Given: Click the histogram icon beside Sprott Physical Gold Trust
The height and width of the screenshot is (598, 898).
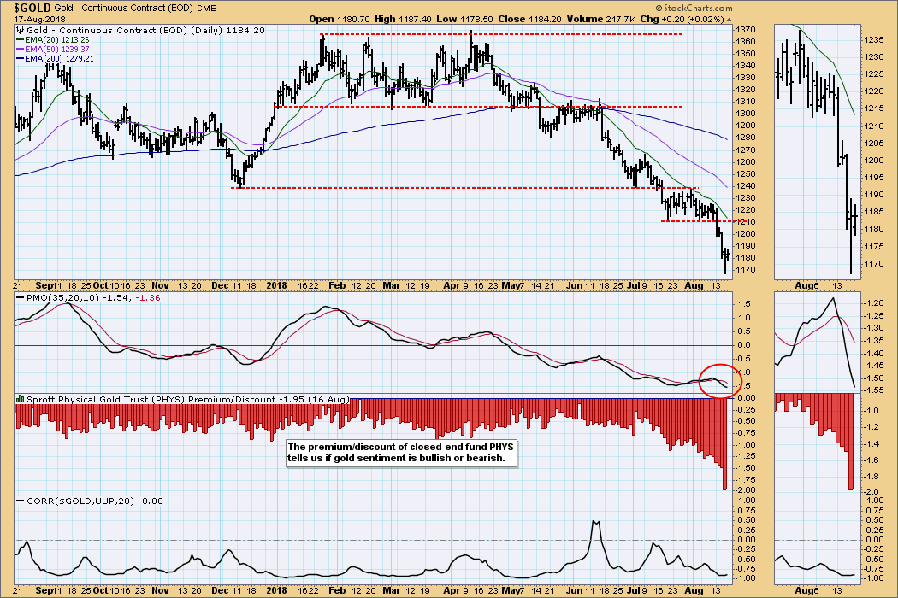Looking at the screenshot, I should coord(20,399).
